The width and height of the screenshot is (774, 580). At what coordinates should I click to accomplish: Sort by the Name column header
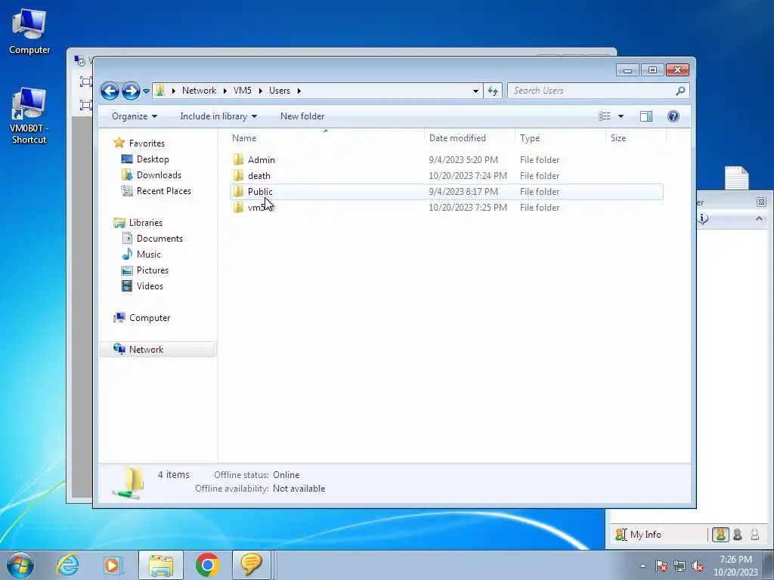(x=326, y=138)
